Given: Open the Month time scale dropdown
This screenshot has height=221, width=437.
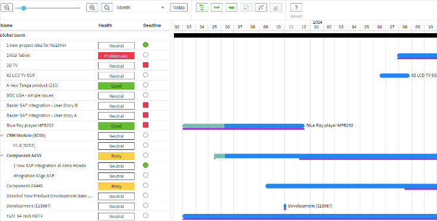Looking at the screenshot, I should click(141, 8).
